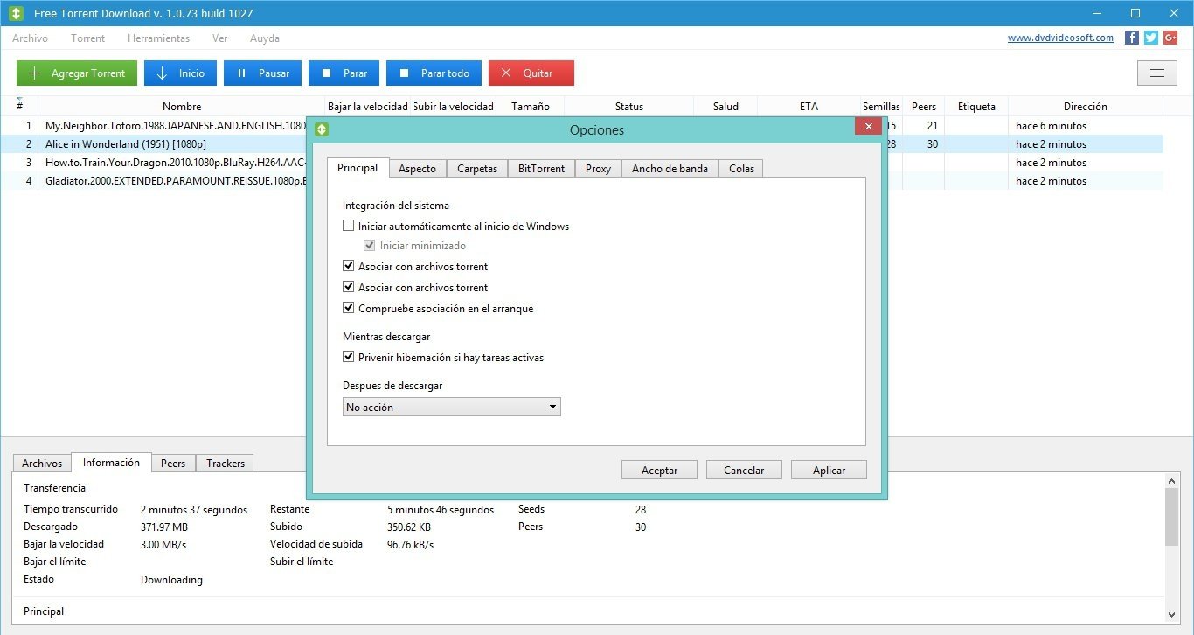The image size is (1194, 635).
Task: Stop the torrent with the Parar button
Action: coord(344,73)
